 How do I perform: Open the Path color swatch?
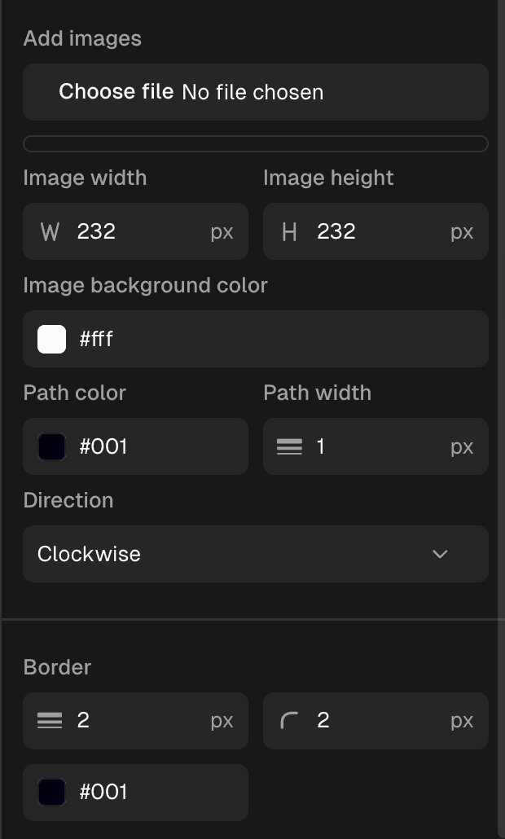(52, 446)
